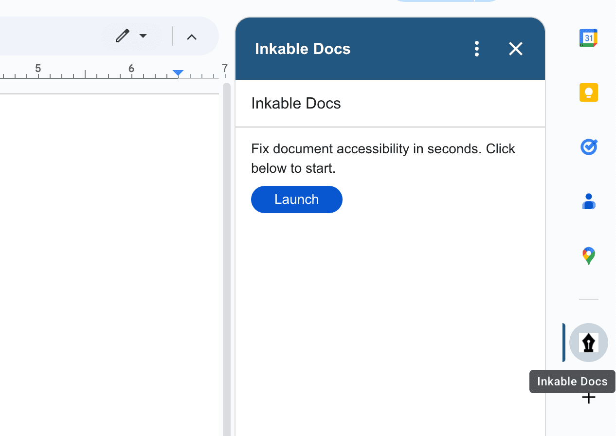
Task: Click the Inkable Docs panel heading
Action: click(302, 49)
